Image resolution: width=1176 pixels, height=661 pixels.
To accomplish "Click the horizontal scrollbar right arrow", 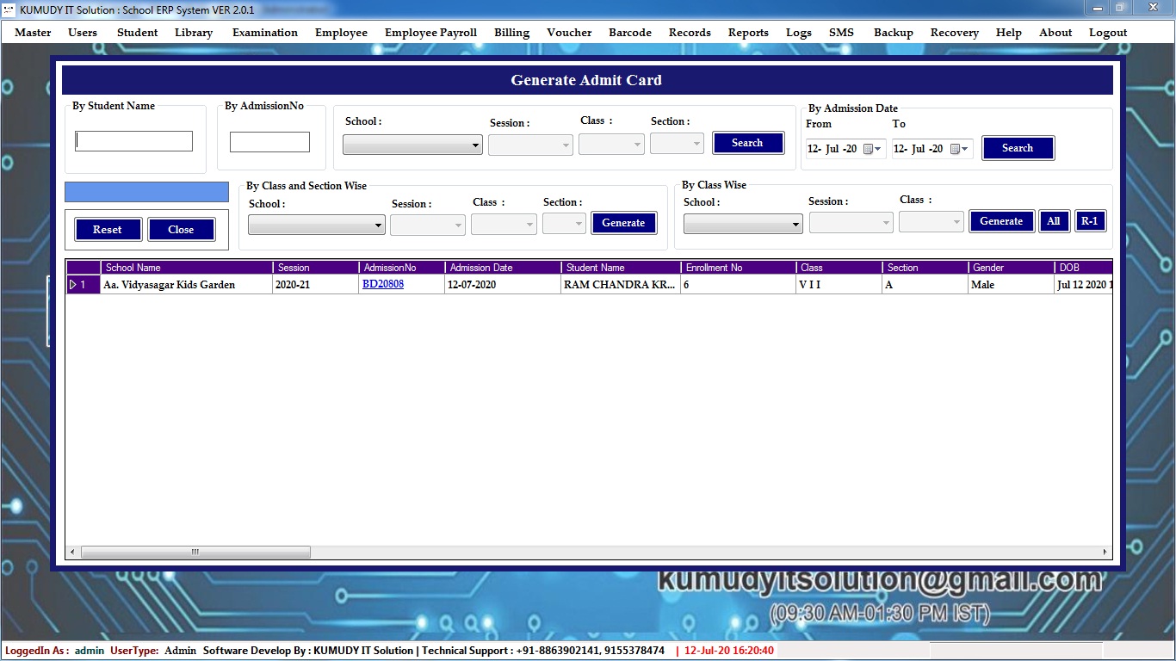I will click(1105, 552).
